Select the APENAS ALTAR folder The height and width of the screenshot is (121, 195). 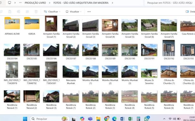click(x=12, y=26)
